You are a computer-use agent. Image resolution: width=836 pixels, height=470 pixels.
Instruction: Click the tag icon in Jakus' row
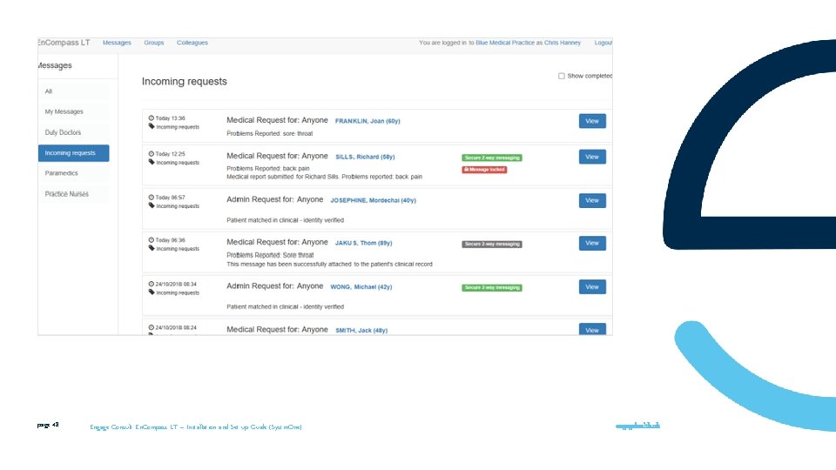coord(152,248)
